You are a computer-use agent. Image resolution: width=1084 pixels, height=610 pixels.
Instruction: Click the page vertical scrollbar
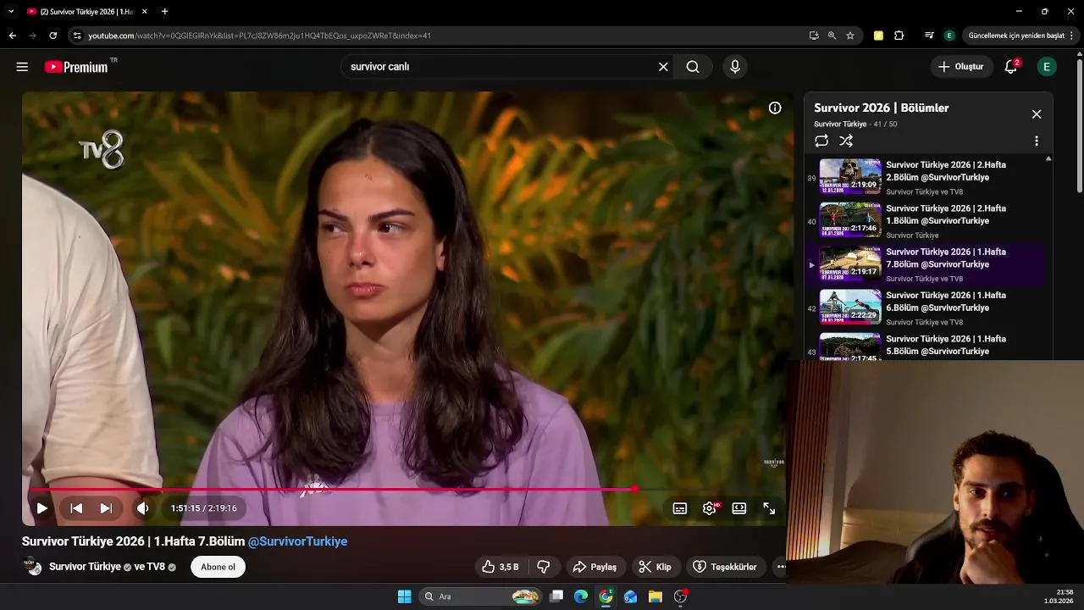[1079, 127]
